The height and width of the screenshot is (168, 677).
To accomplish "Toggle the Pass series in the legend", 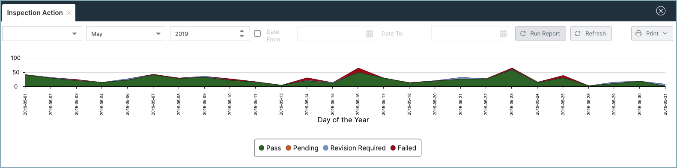I will pos(270,148).
